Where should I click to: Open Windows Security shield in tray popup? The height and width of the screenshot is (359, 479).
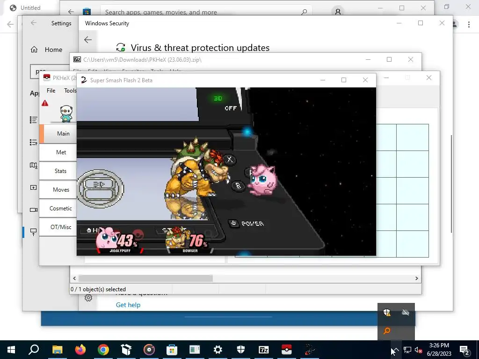coord(387,312)
